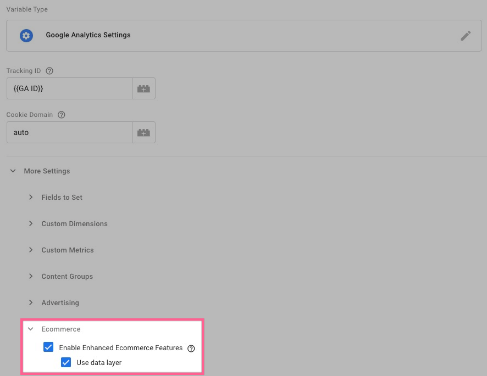Uncheck Enable Enhanced Ecommerce Features checkbox
Image resolution: width=487 pixels, height=376 pixels.
[48, 347]
